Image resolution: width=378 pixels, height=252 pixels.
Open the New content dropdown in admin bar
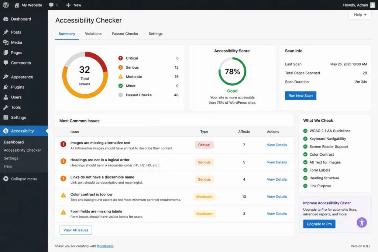[73, 5]
